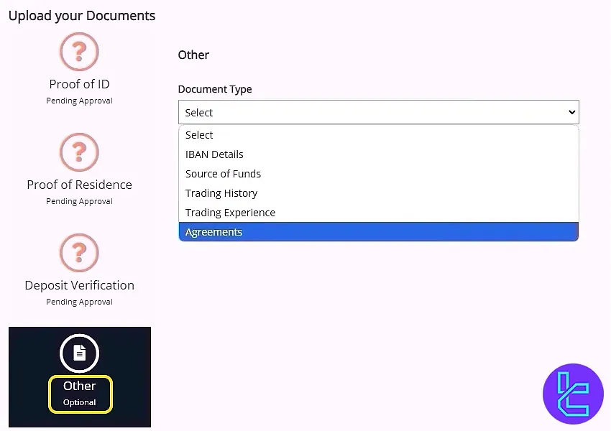Select Trading Experience option
This screenshot has width=611, height=431.
pyautogui.click(x=229, y=212)
